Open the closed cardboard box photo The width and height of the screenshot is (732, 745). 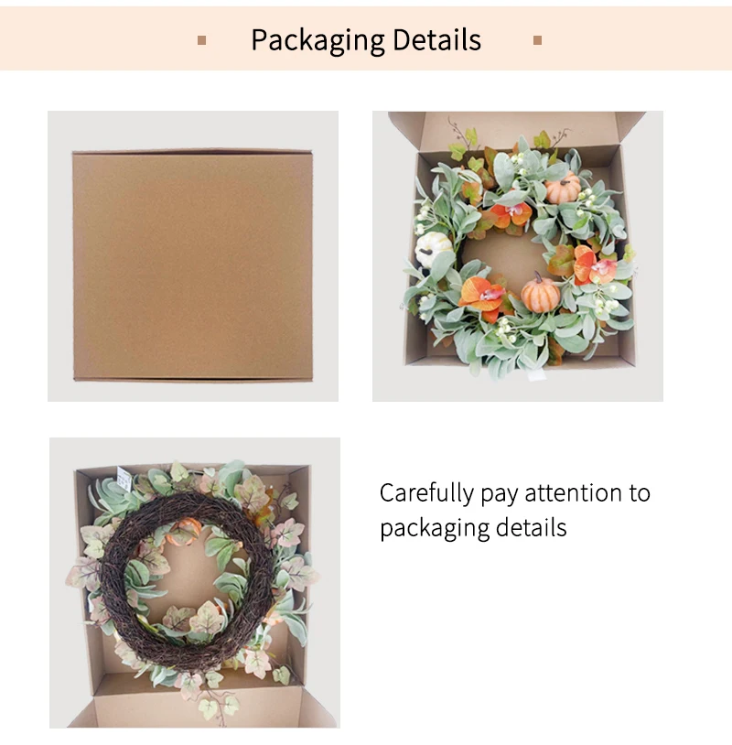193,256
